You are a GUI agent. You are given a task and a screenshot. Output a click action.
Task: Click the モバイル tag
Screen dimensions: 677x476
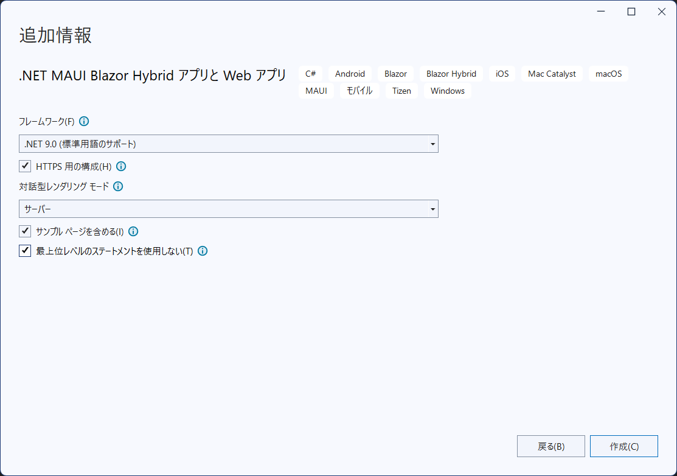pyautogui.click(x=359, y=91)
